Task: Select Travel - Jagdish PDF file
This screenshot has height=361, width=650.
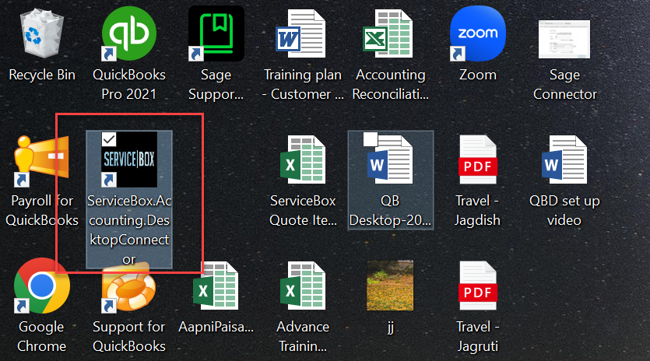Action: click(x=477, y=159)
